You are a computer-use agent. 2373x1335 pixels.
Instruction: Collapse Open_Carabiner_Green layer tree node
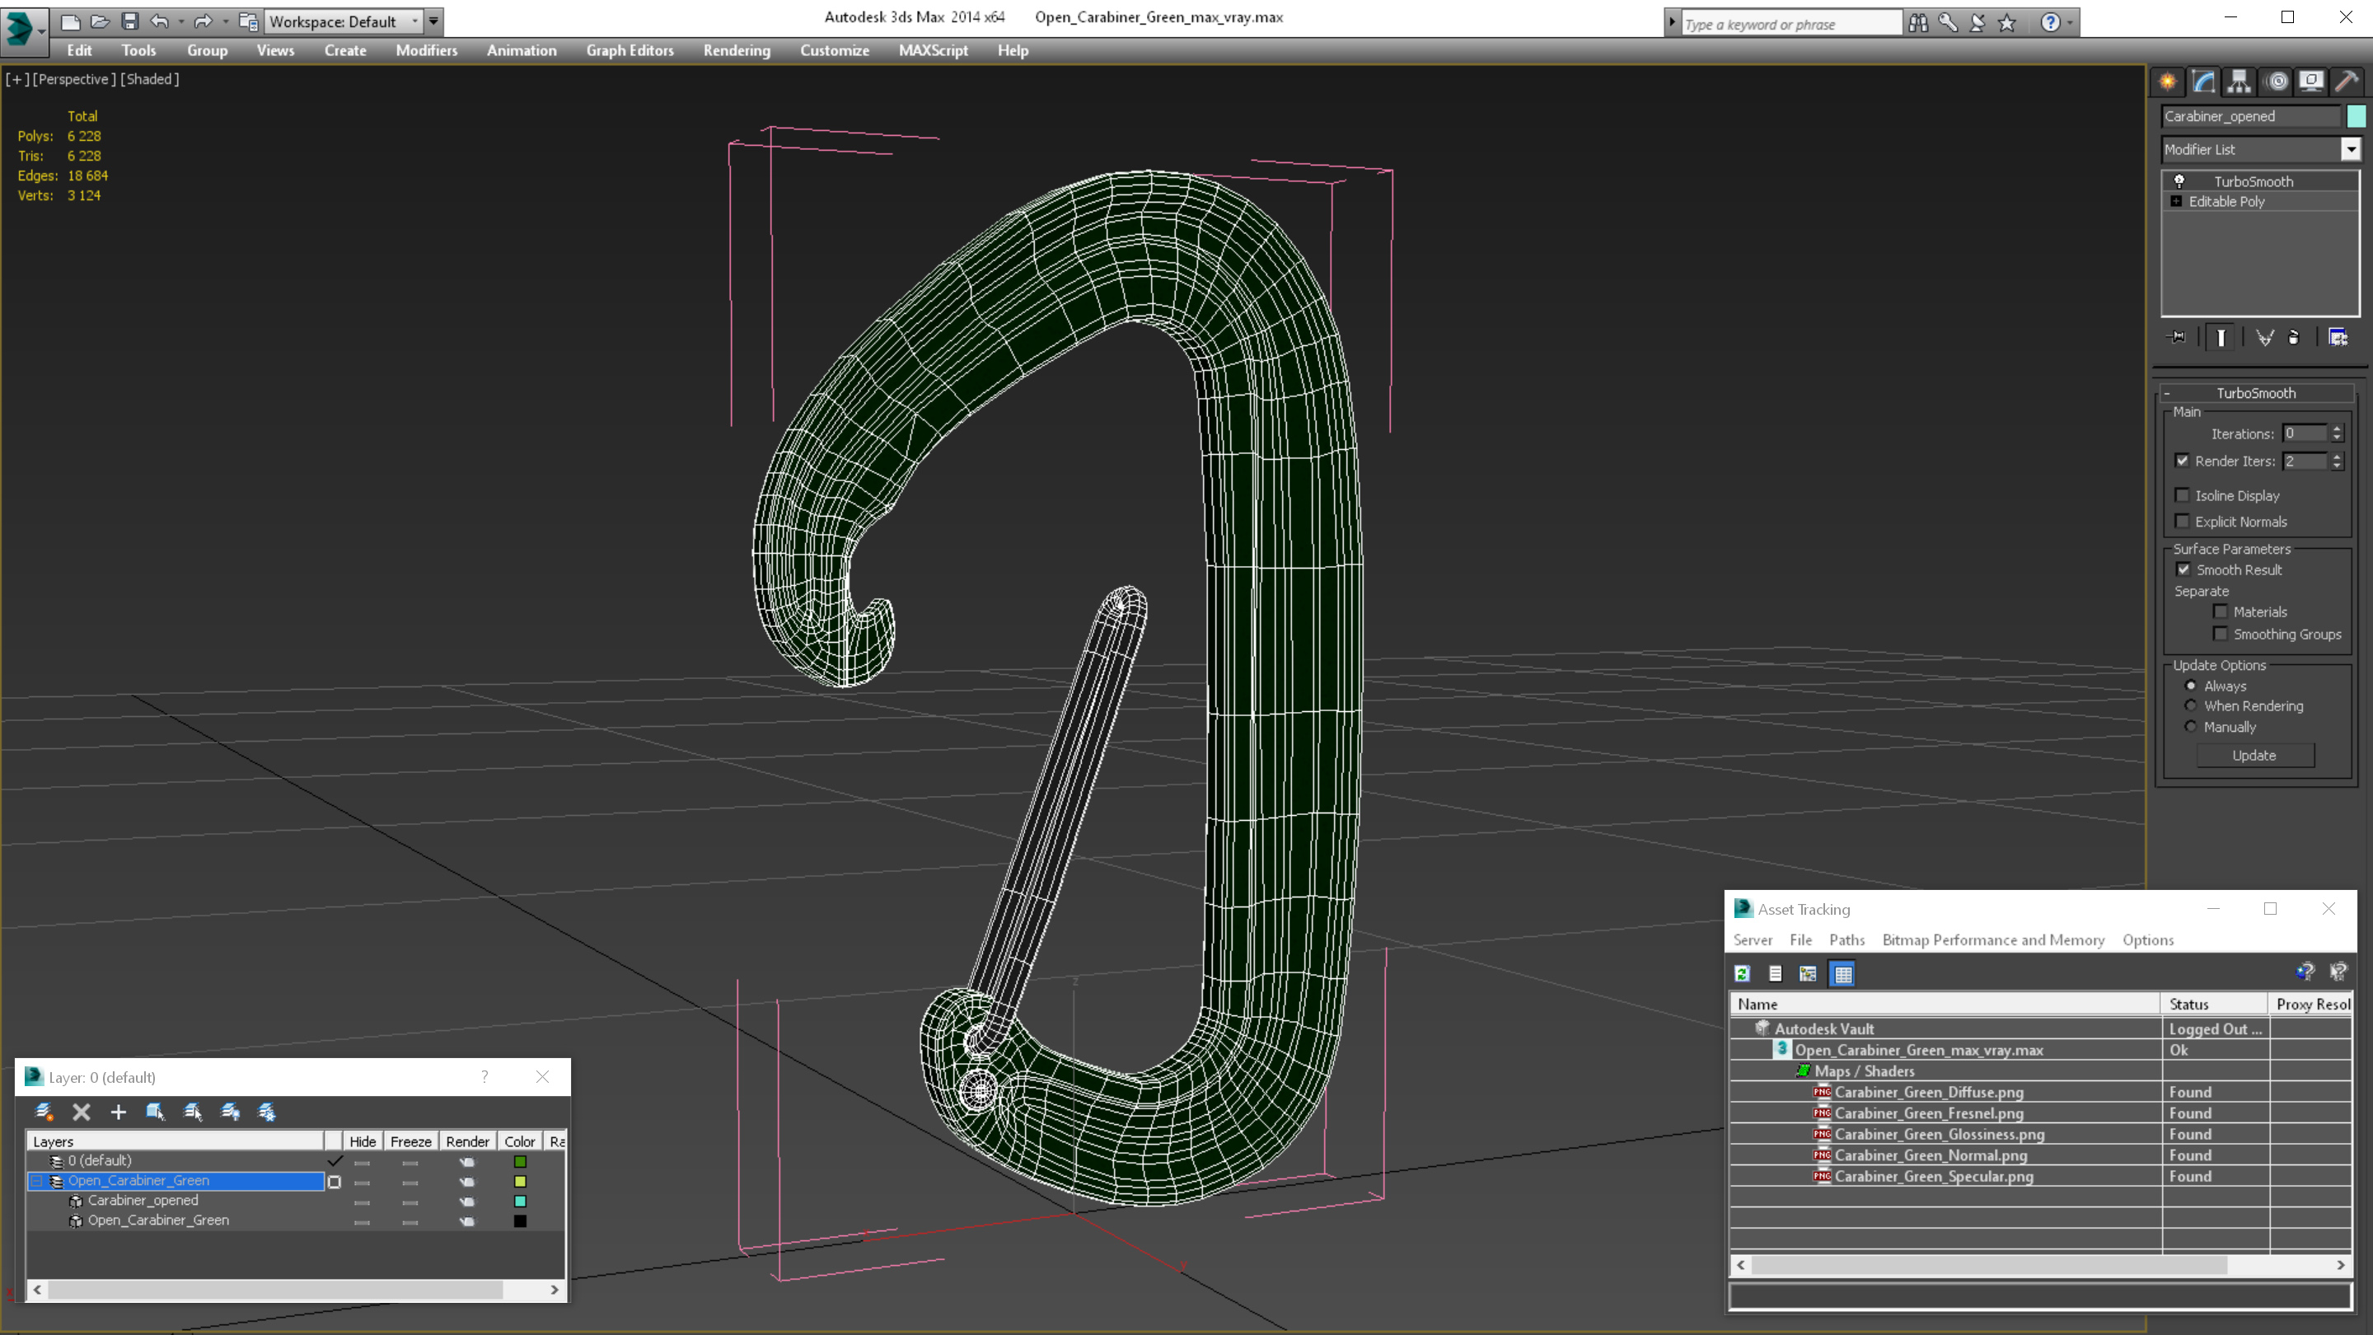37,1180
